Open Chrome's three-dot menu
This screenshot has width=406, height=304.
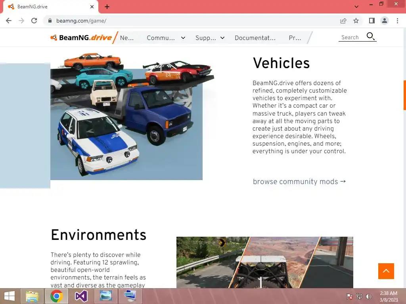point(397,21)
